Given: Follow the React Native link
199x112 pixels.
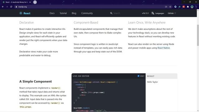Looking at the screenshot, I should coord(164,48).
